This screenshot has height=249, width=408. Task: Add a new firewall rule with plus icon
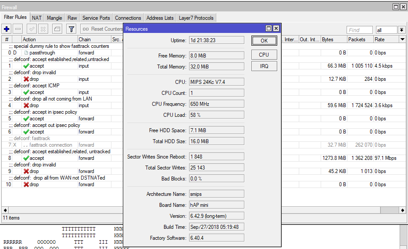point(7,29)
